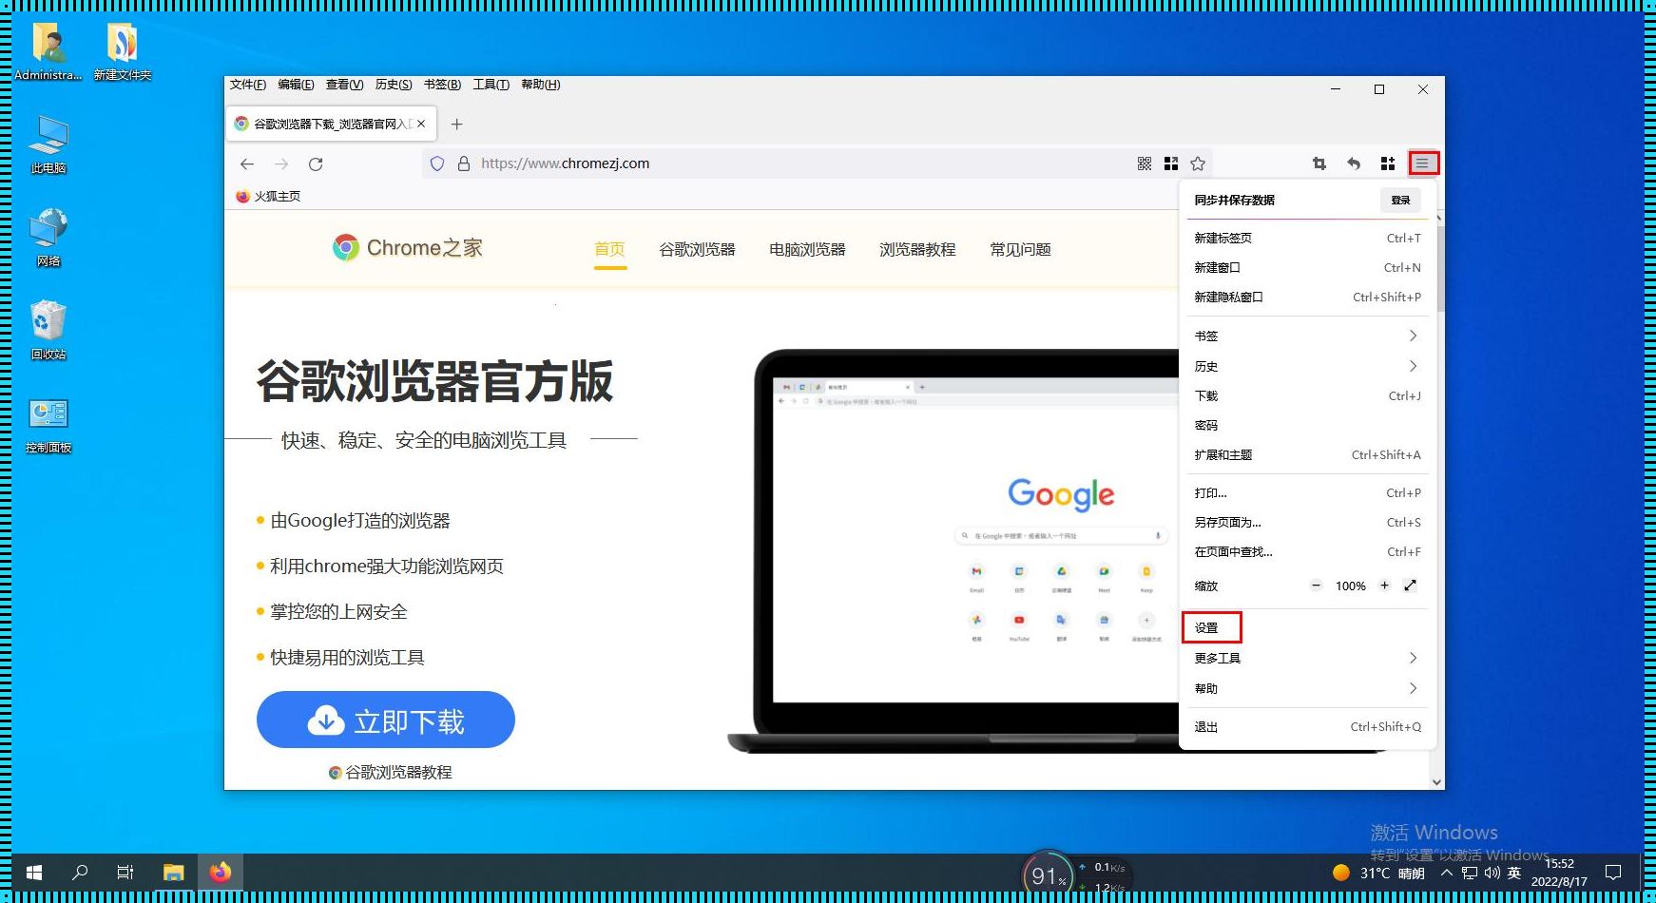Go to 谷歌浏览器 nav link
This screenshot has height=903, width=1656.
697,249
